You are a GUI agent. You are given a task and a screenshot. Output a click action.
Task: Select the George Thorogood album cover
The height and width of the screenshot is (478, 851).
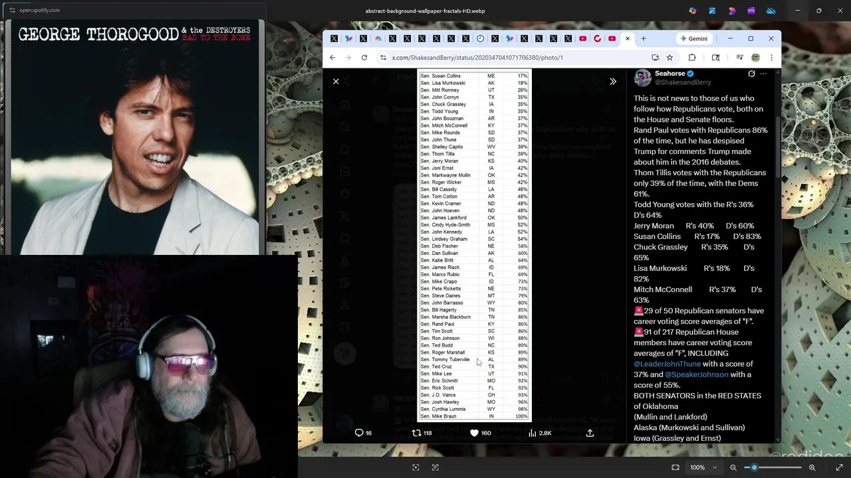click(x=134, y=137)
